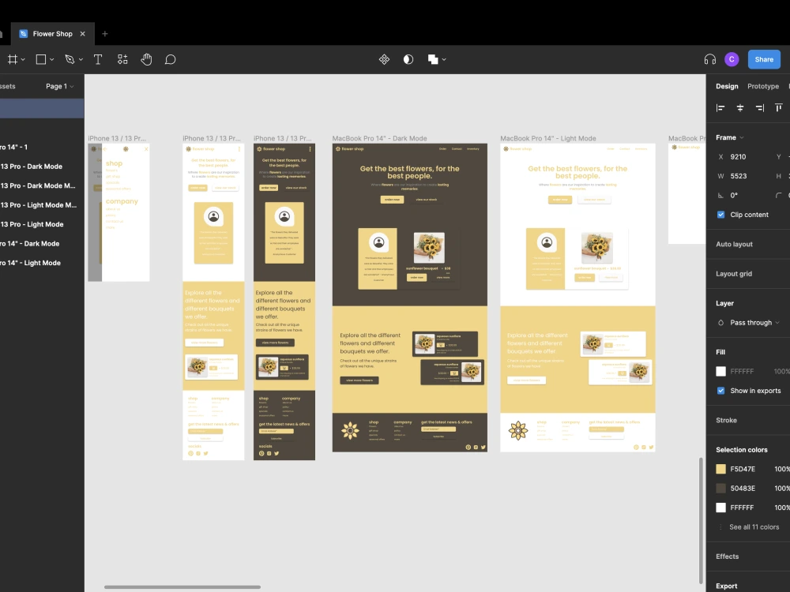Image resolution: width=790 pixels, height=592 pixels.
Task: Select the '14" - Light Mode' layer
Action: [x=42, y=263]
